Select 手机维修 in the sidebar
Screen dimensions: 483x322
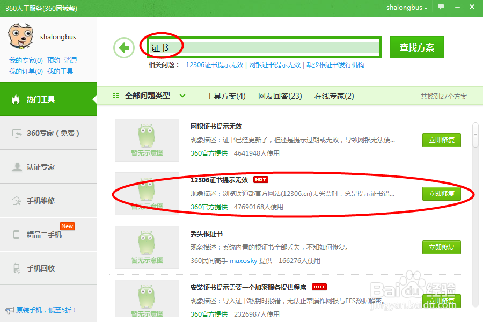pyautogui.click(x=48, y=201)
